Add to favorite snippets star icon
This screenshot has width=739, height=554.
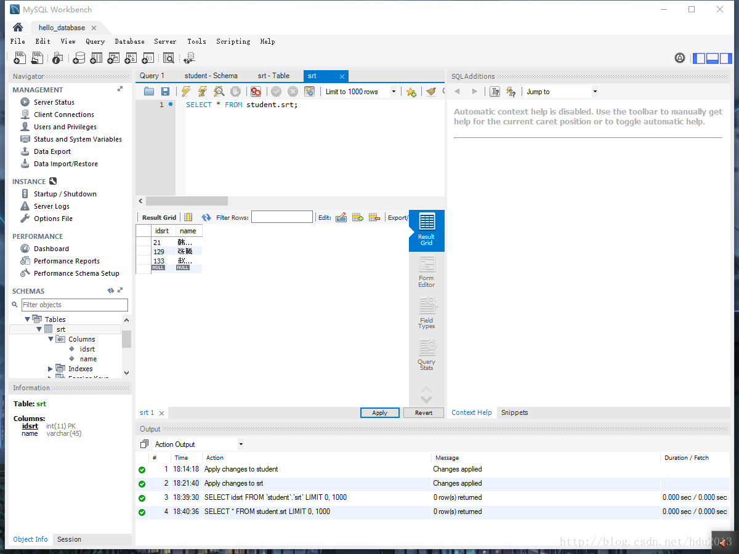[411, 92]
